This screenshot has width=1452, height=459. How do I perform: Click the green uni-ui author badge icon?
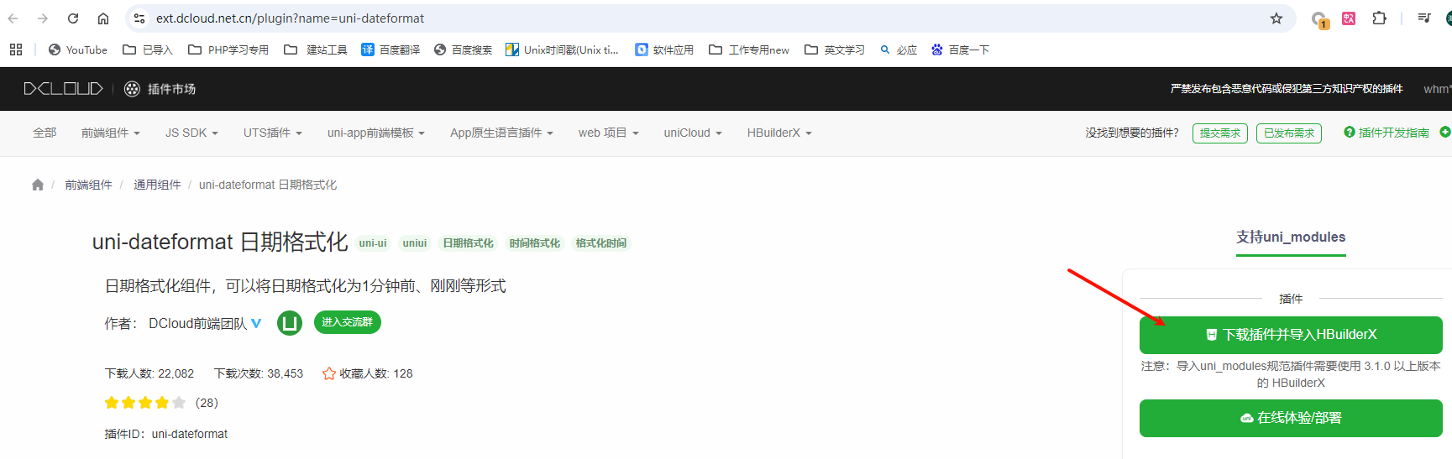(290, 322)
